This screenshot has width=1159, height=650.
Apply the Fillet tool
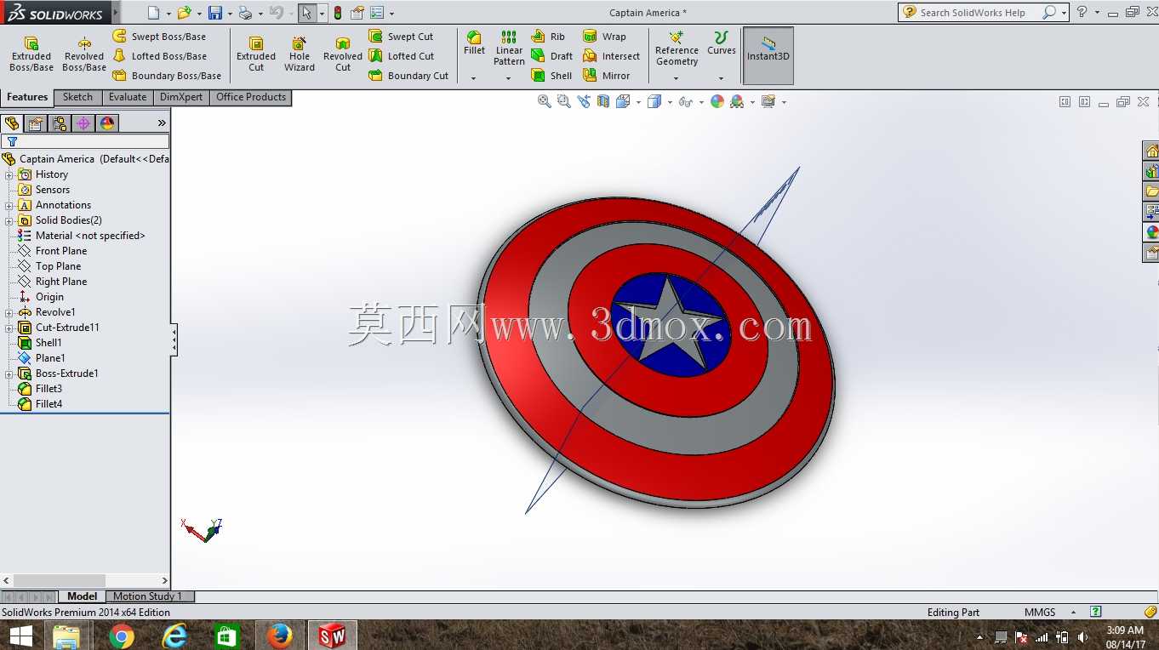(474, 43)
